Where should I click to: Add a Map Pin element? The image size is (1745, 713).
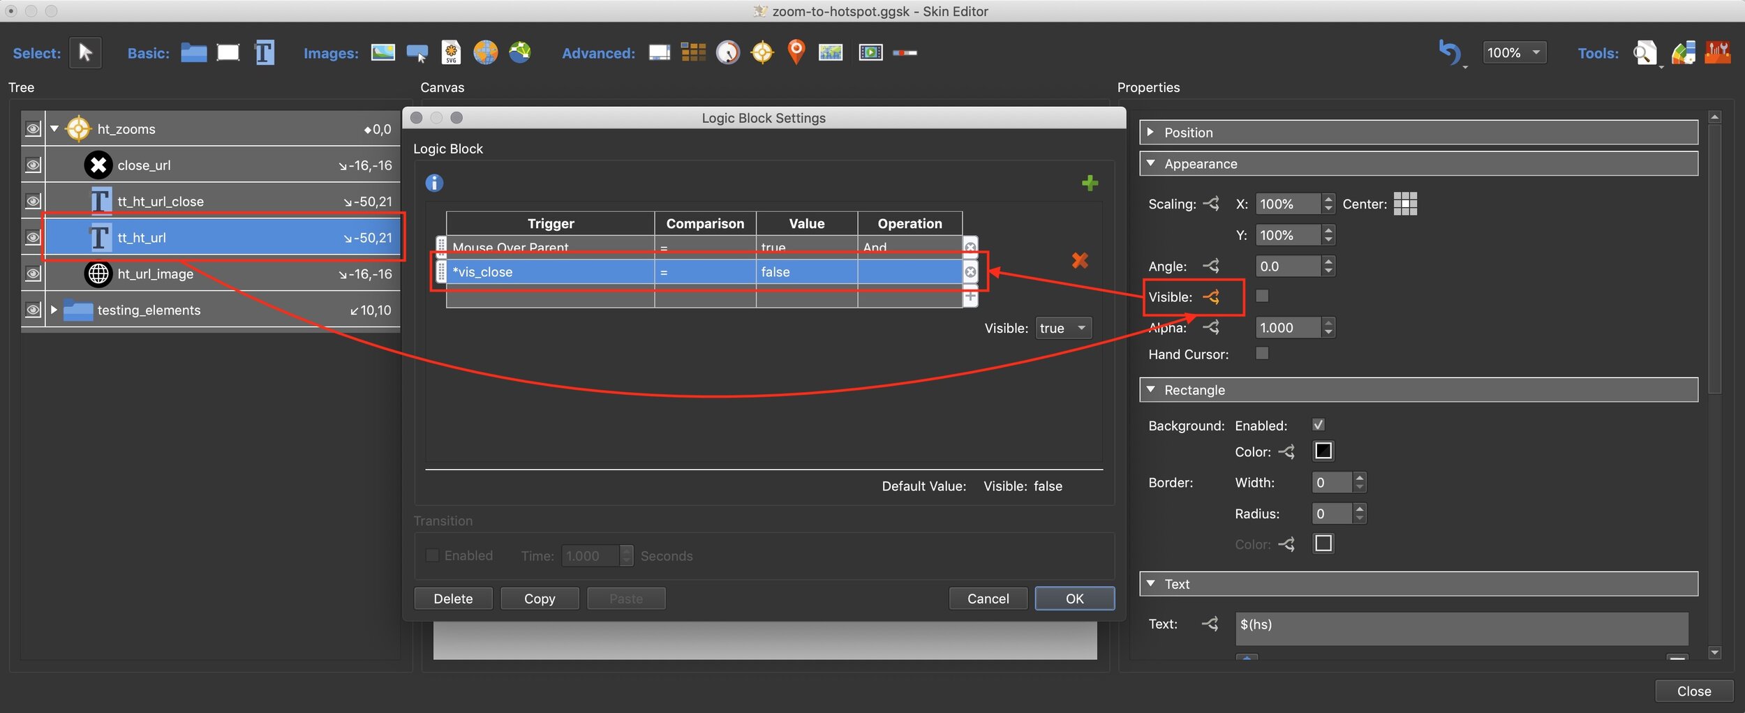pyautogui.click(x=796, y=52)
